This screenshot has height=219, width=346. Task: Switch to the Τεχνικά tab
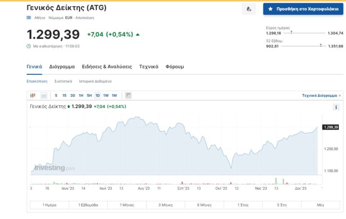(149, 67)
